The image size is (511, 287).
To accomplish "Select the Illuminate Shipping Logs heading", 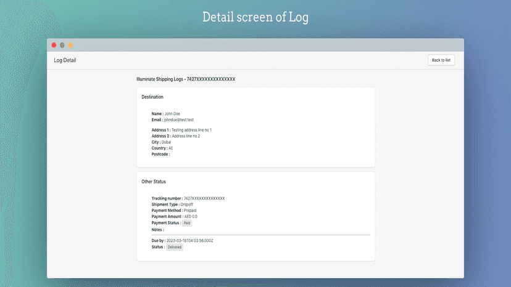I will pos(186,79).
